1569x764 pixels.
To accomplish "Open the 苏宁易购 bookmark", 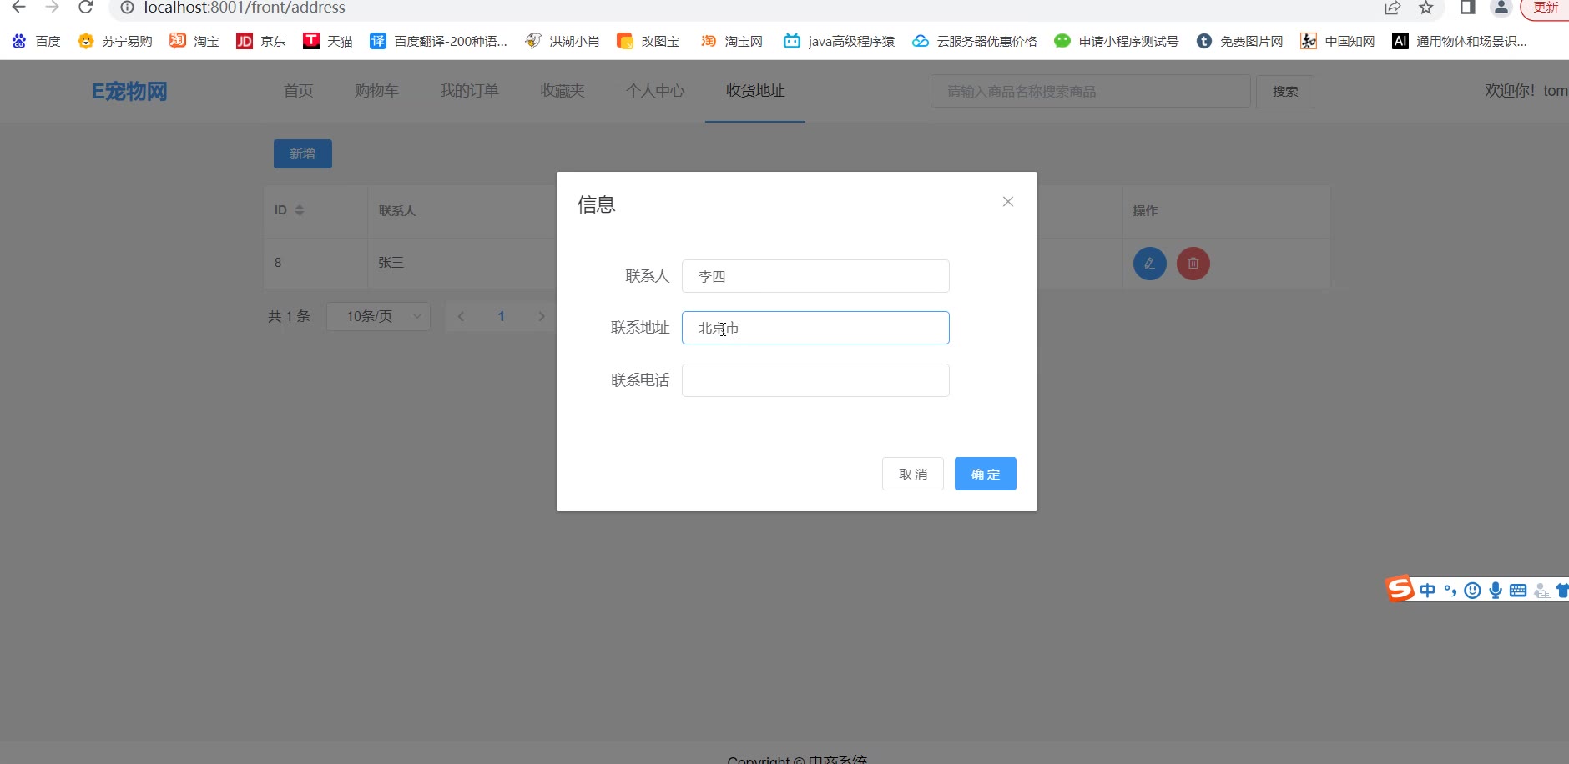I will click(x=115, y=41).
